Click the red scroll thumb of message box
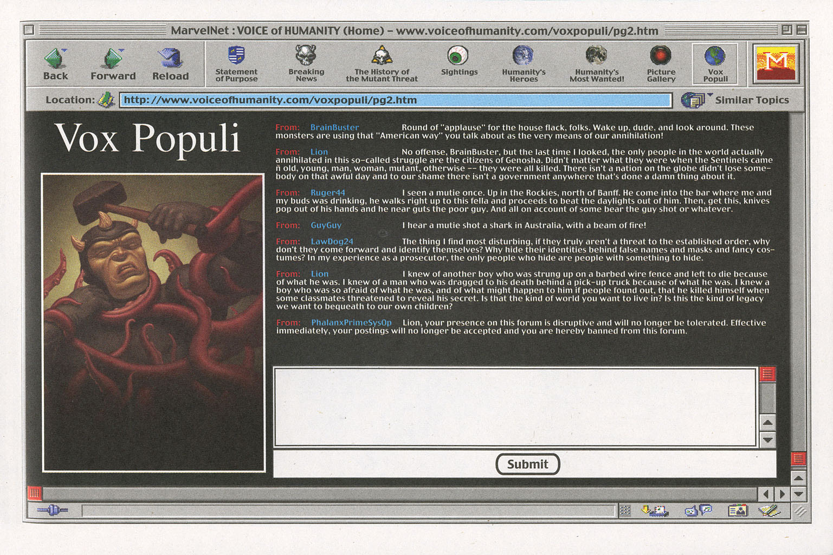 click(x=767, y=374)
